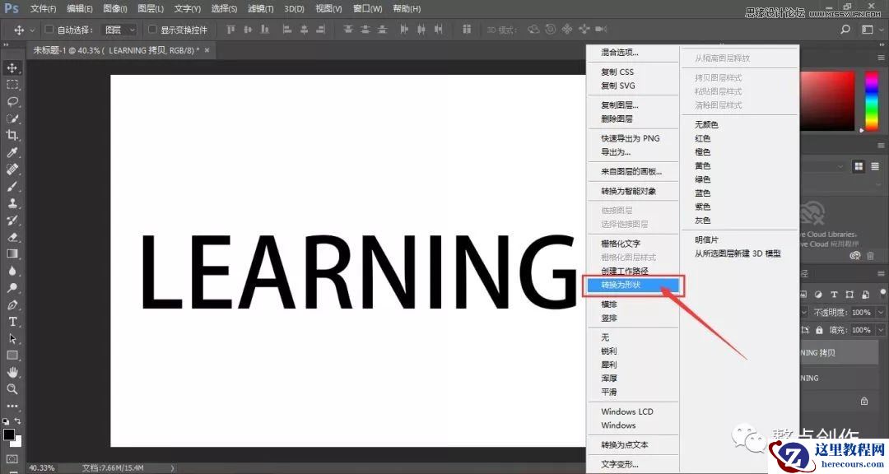Select the Move tool

[x=12, y=69]
